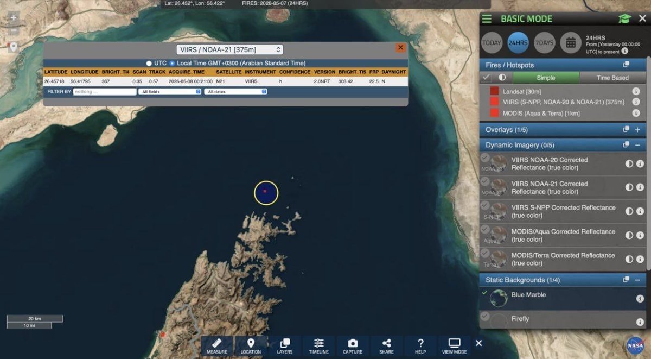651x359 pixels.
Task: Click the Capture camera tool
Action: (x=353, y=346)
